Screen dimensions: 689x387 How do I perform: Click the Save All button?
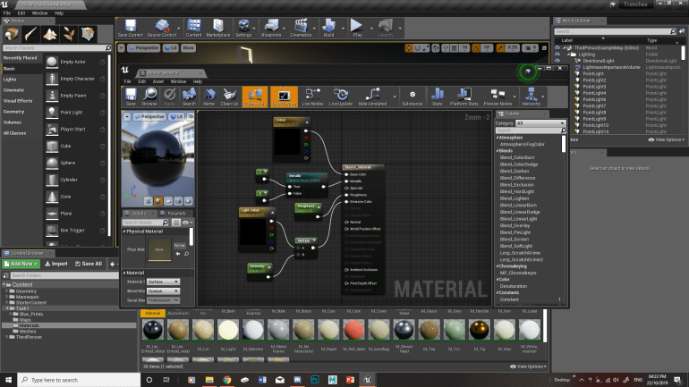tap(89, 264)
